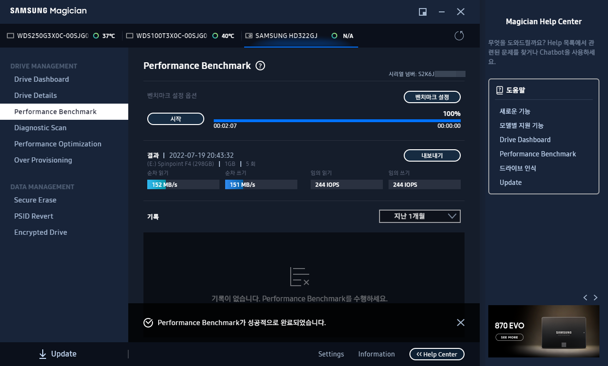
Task: Click the Update download arrow icon
Action: coord(43,354)
